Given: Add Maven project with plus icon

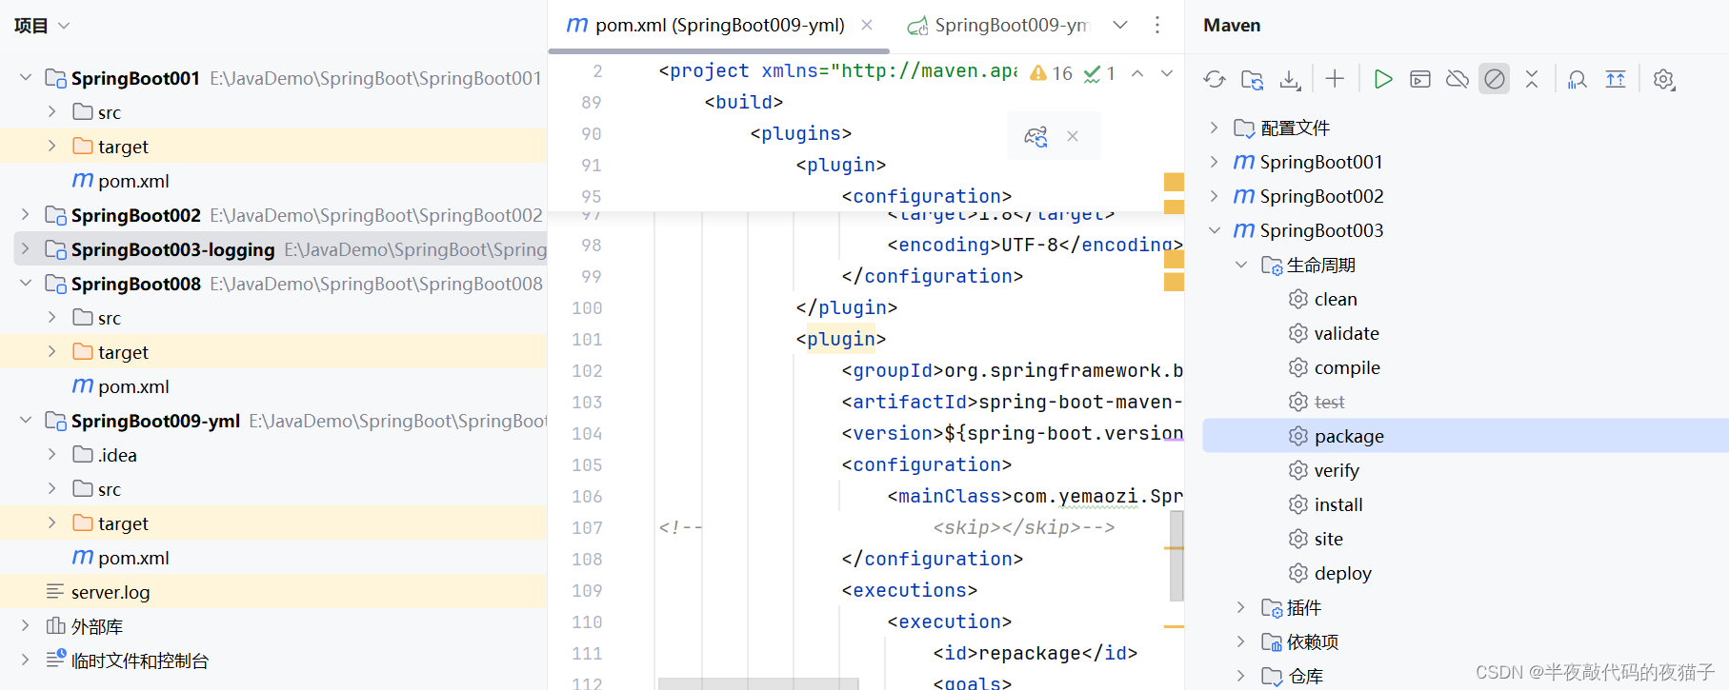Looking at the screenshot, I should (1335, 79).
